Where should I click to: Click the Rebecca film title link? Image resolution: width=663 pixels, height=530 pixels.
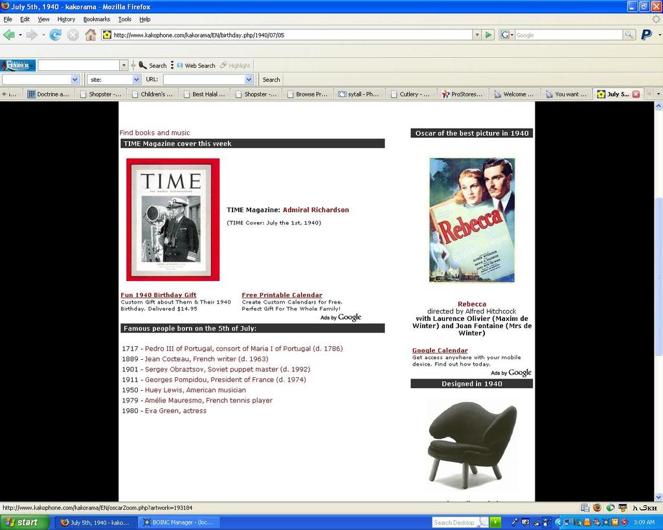tap(472, 304)
